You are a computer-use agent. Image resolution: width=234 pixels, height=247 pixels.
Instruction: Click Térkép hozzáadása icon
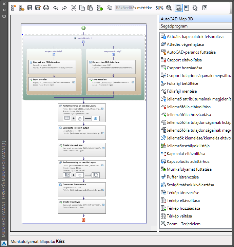pos(163,208)
